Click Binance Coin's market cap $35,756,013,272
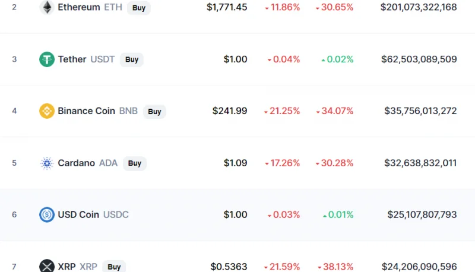Viewport: 475px width, 272px height. click(420, 111)
